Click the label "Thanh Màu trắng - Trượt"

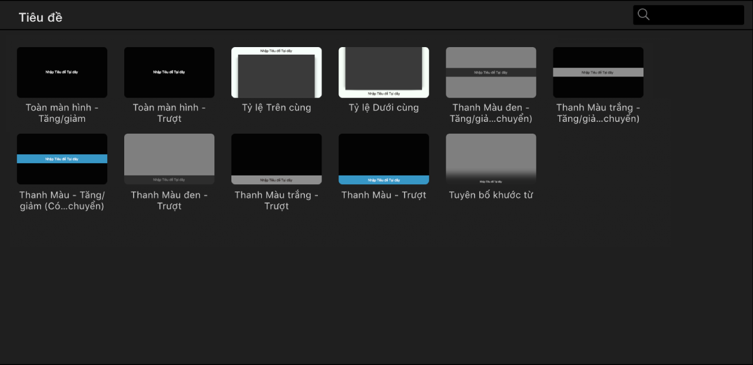pos(277,200)
